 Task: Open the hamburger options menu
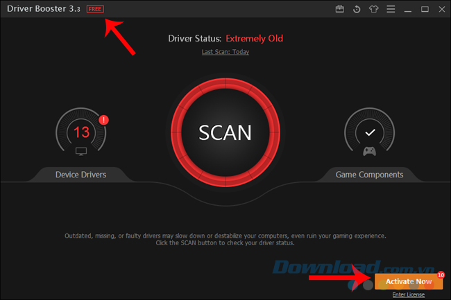coord(391,9)
